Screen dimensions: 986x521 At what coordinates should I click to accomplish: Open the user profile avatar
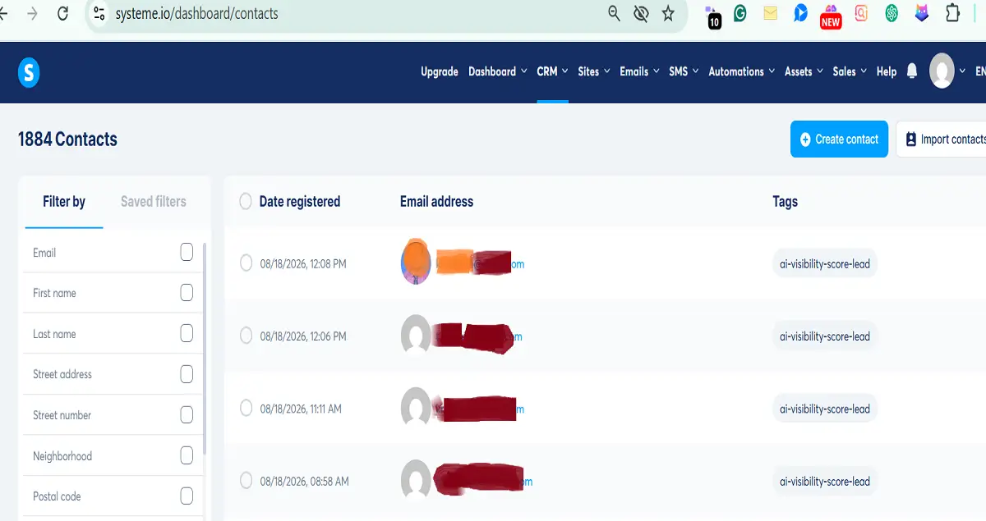coord(942,71)
